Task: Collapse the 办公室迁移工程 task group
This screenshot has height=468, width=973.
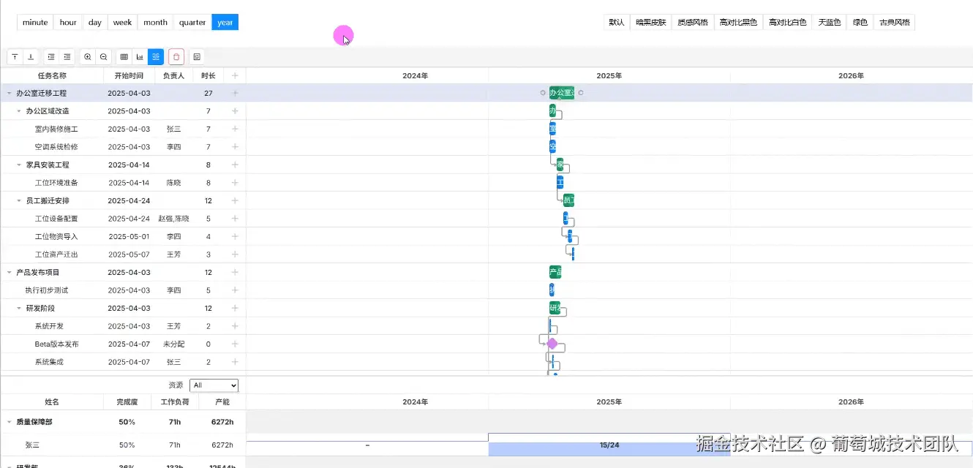Action: pos(10,93)
